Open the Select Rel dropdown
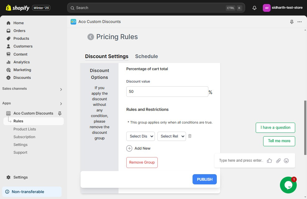 171,136
